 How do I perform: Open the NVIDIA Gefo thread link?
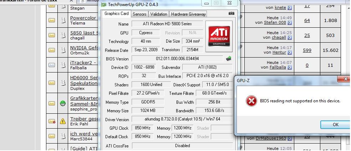coord(83,48)
